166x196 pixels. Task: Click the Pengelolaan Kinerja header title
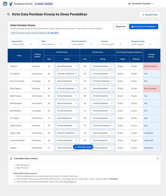tap(23, 4)
